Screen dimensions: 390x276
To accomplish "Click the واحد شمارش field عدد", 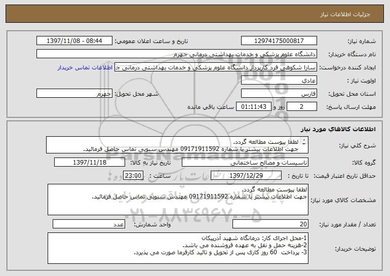I will (89, 224).
